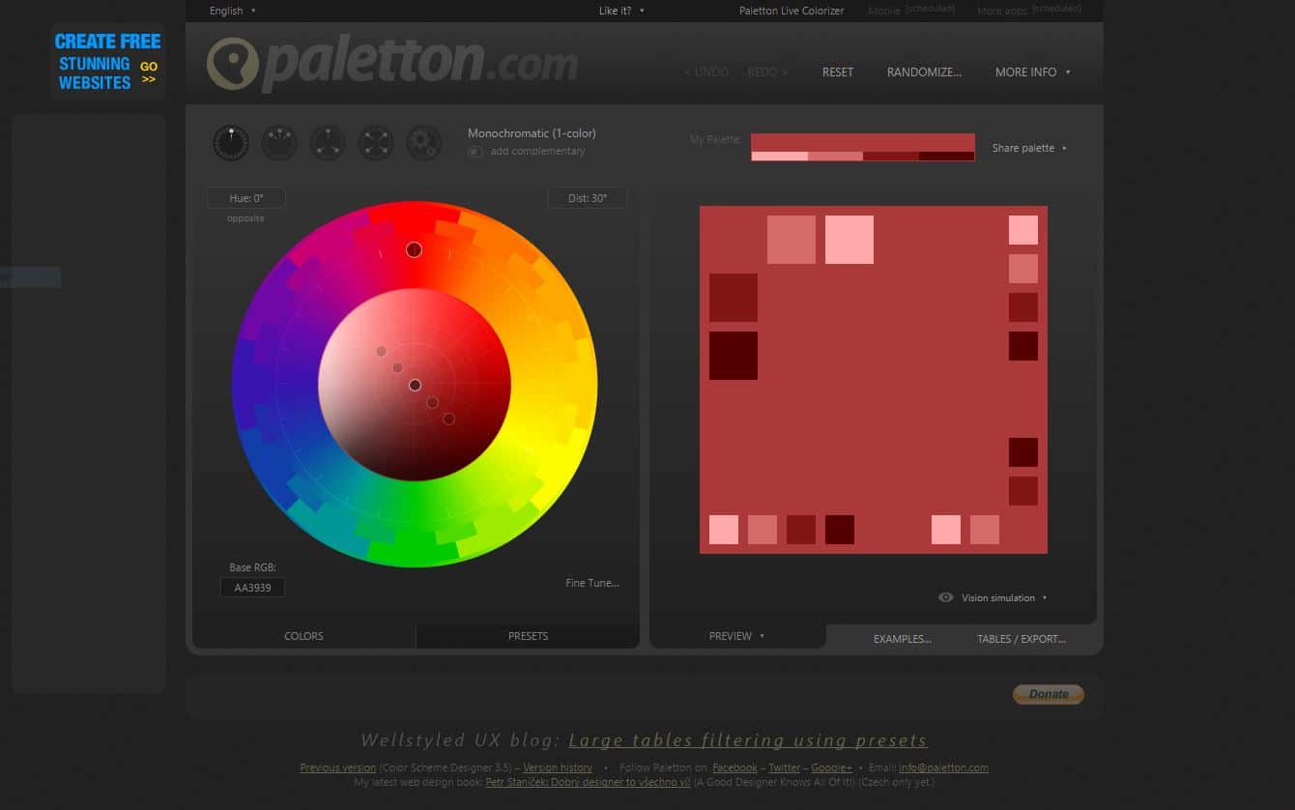This screenshot has width=1295, height=810.
Task: Click the info@paletton.com email link
Action: coord(944,767)
